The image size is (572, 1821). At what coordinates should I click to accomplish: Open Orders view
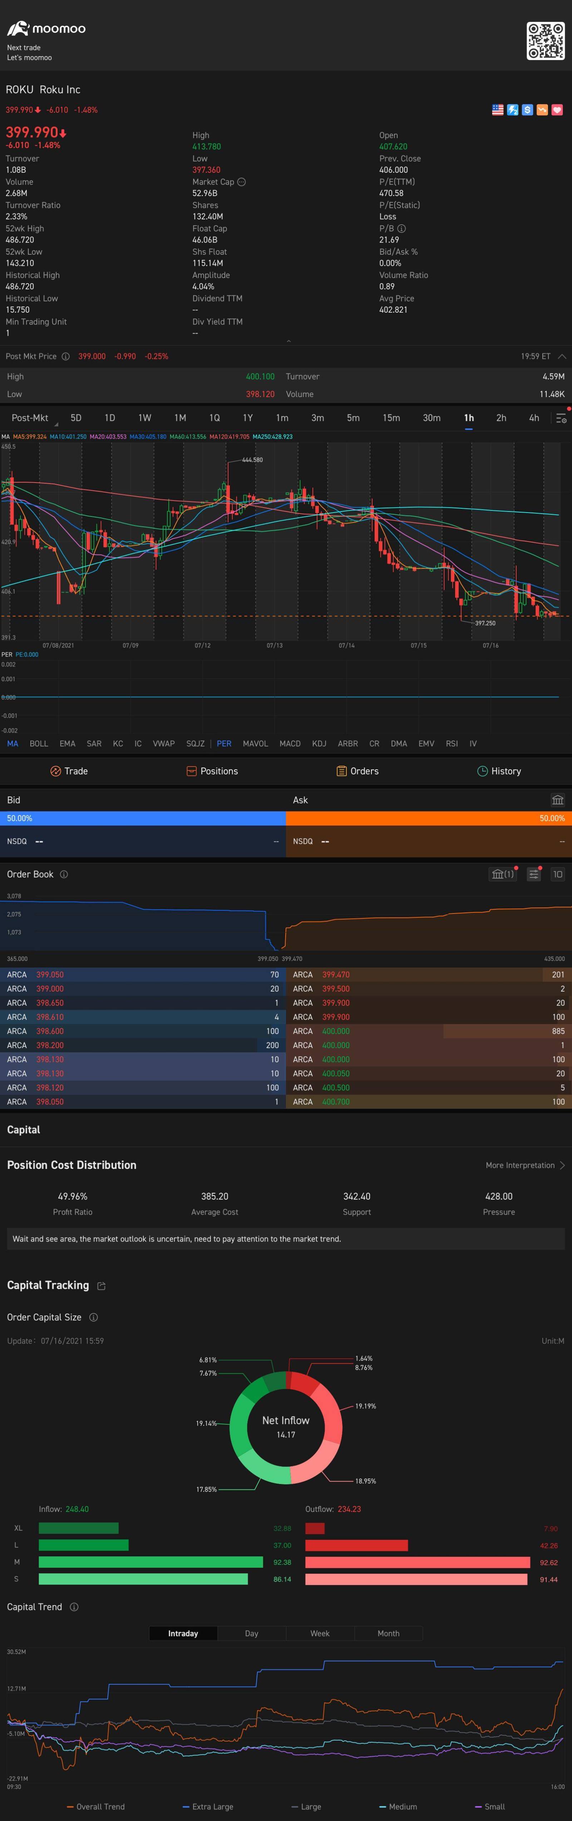[x=357, y=771]
